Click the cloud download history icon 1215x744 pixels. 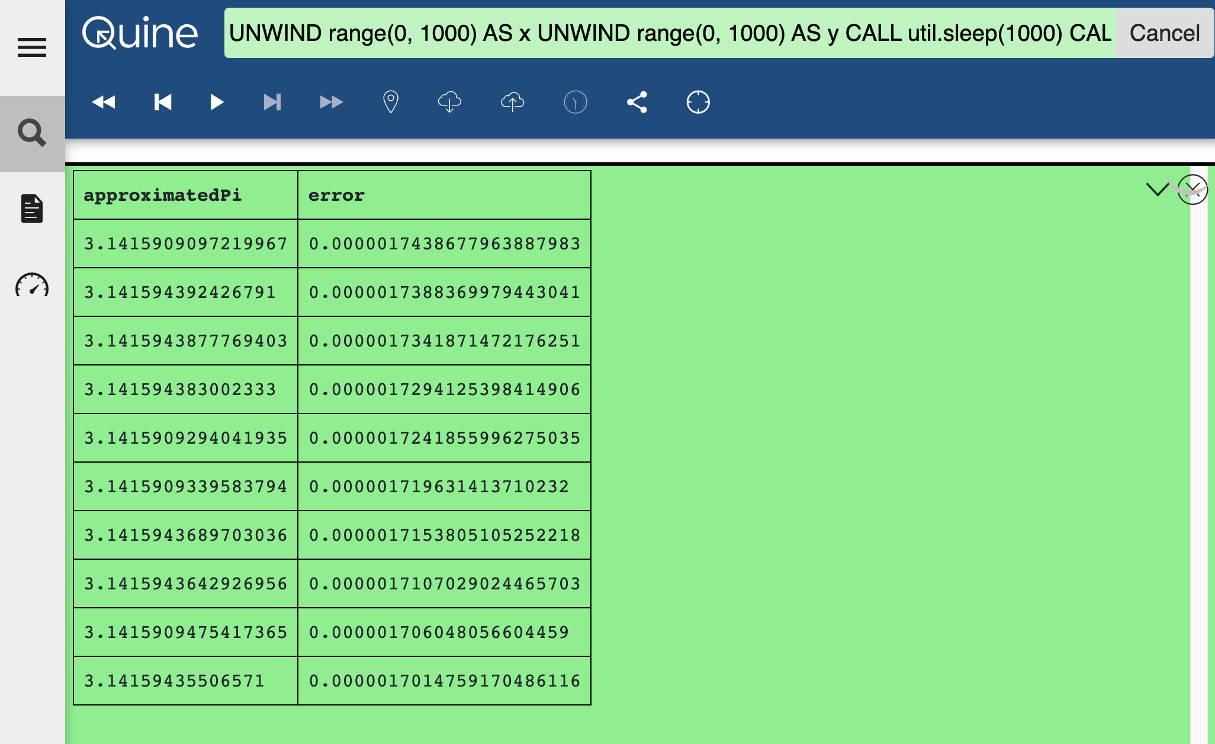[x=449, y=102]
